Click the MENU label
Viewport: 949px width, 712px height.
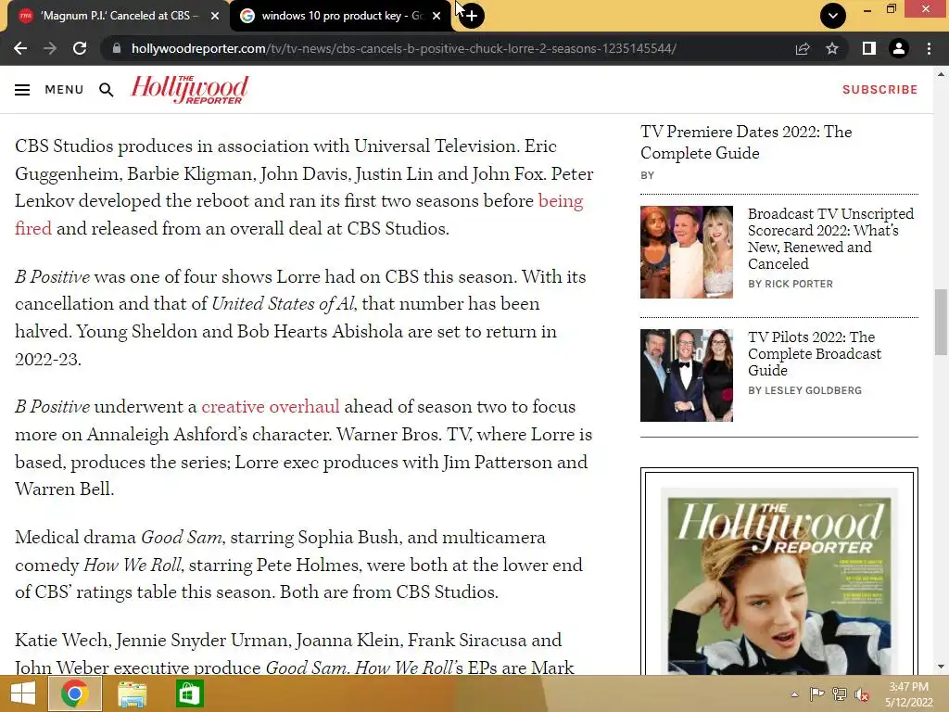[64, 90]
